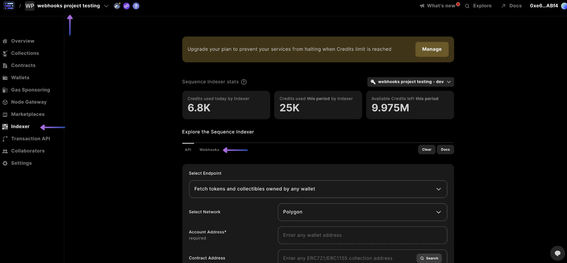
Task: Open Marketplaces from the sidebar
Action: pos(28,114)
